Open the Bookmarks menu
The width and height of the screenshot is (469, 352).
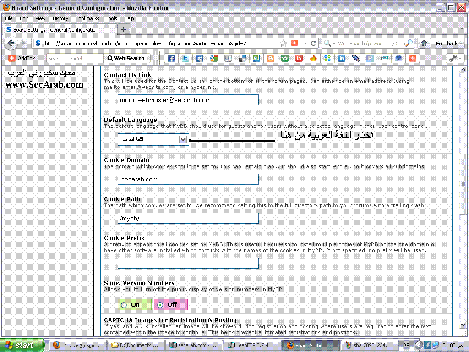87,18
